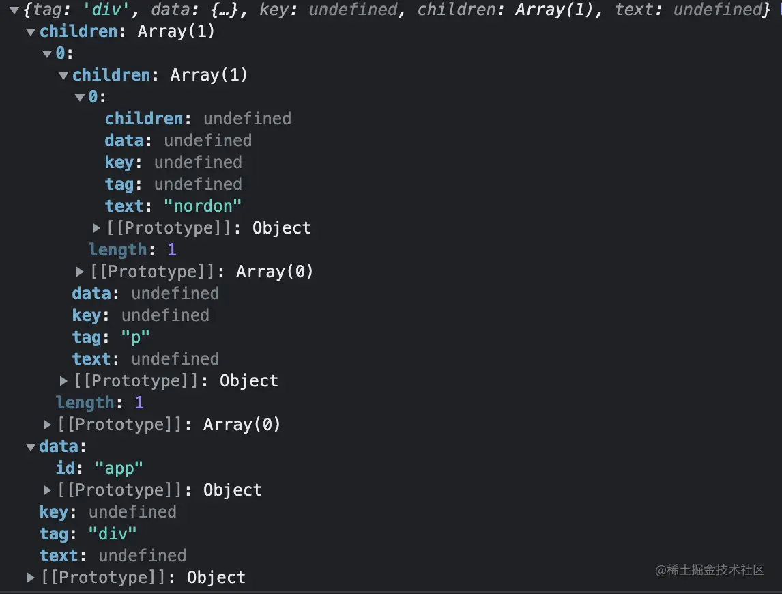Viewport: 782px width, 594px height.
Task: Expand [[Prototype]]: Object below tag "p"
Action: coord(63,381)
